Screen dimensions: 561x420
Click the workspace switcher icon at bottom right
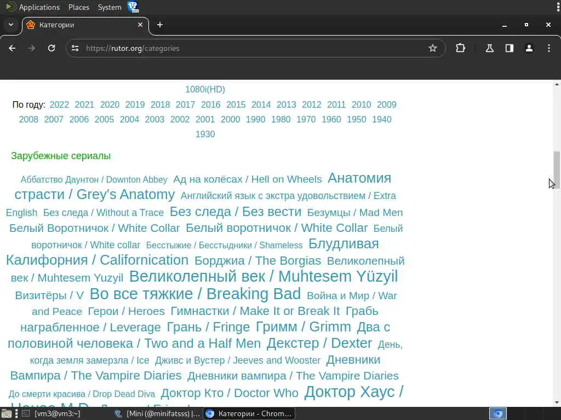click(498, 413)
